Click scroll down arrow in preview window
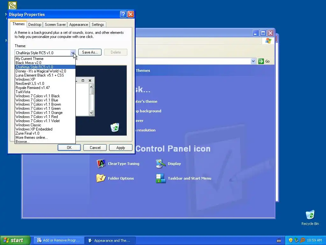 (x=91, y=113)
